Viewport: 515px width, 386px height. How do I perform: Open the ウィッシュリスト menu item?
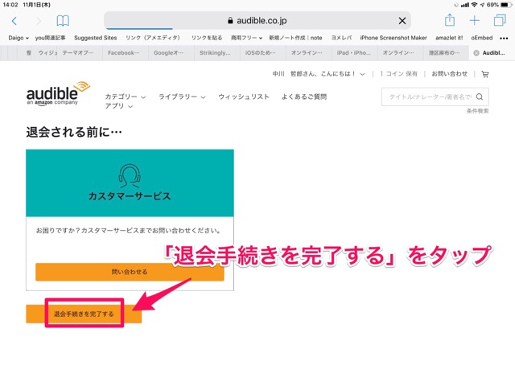coord(244,96)
